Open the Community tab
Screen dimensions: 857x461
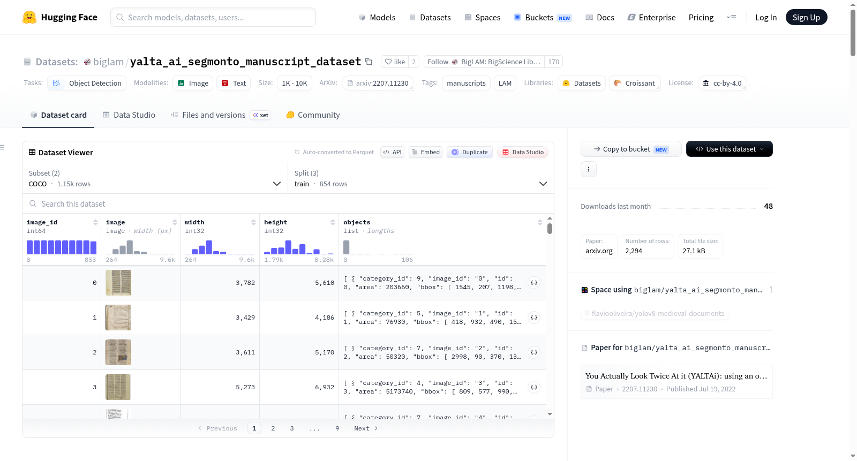(313, 115)
